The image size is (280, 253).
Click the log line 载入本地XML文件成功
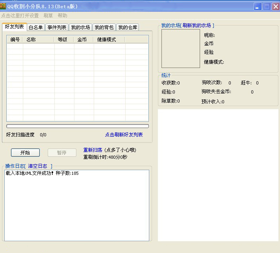[42, 173]
